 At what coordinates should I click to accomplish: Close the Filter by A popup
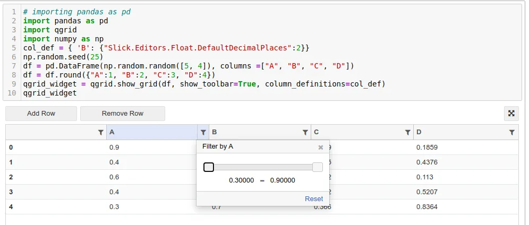point(320,148)
